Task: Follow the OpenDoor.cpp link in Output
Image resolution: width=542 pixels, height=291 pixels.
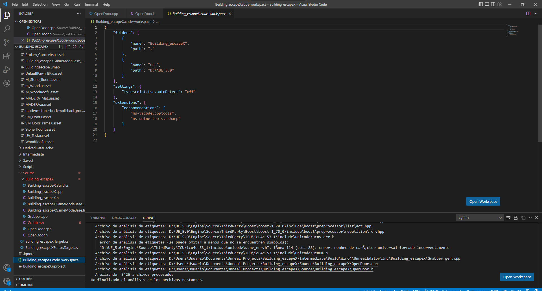Action: [x=273, y=264]
